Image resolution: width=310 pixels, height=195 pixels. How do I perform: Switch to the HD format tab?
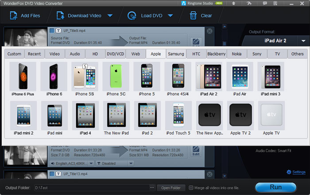coord(95,54)
